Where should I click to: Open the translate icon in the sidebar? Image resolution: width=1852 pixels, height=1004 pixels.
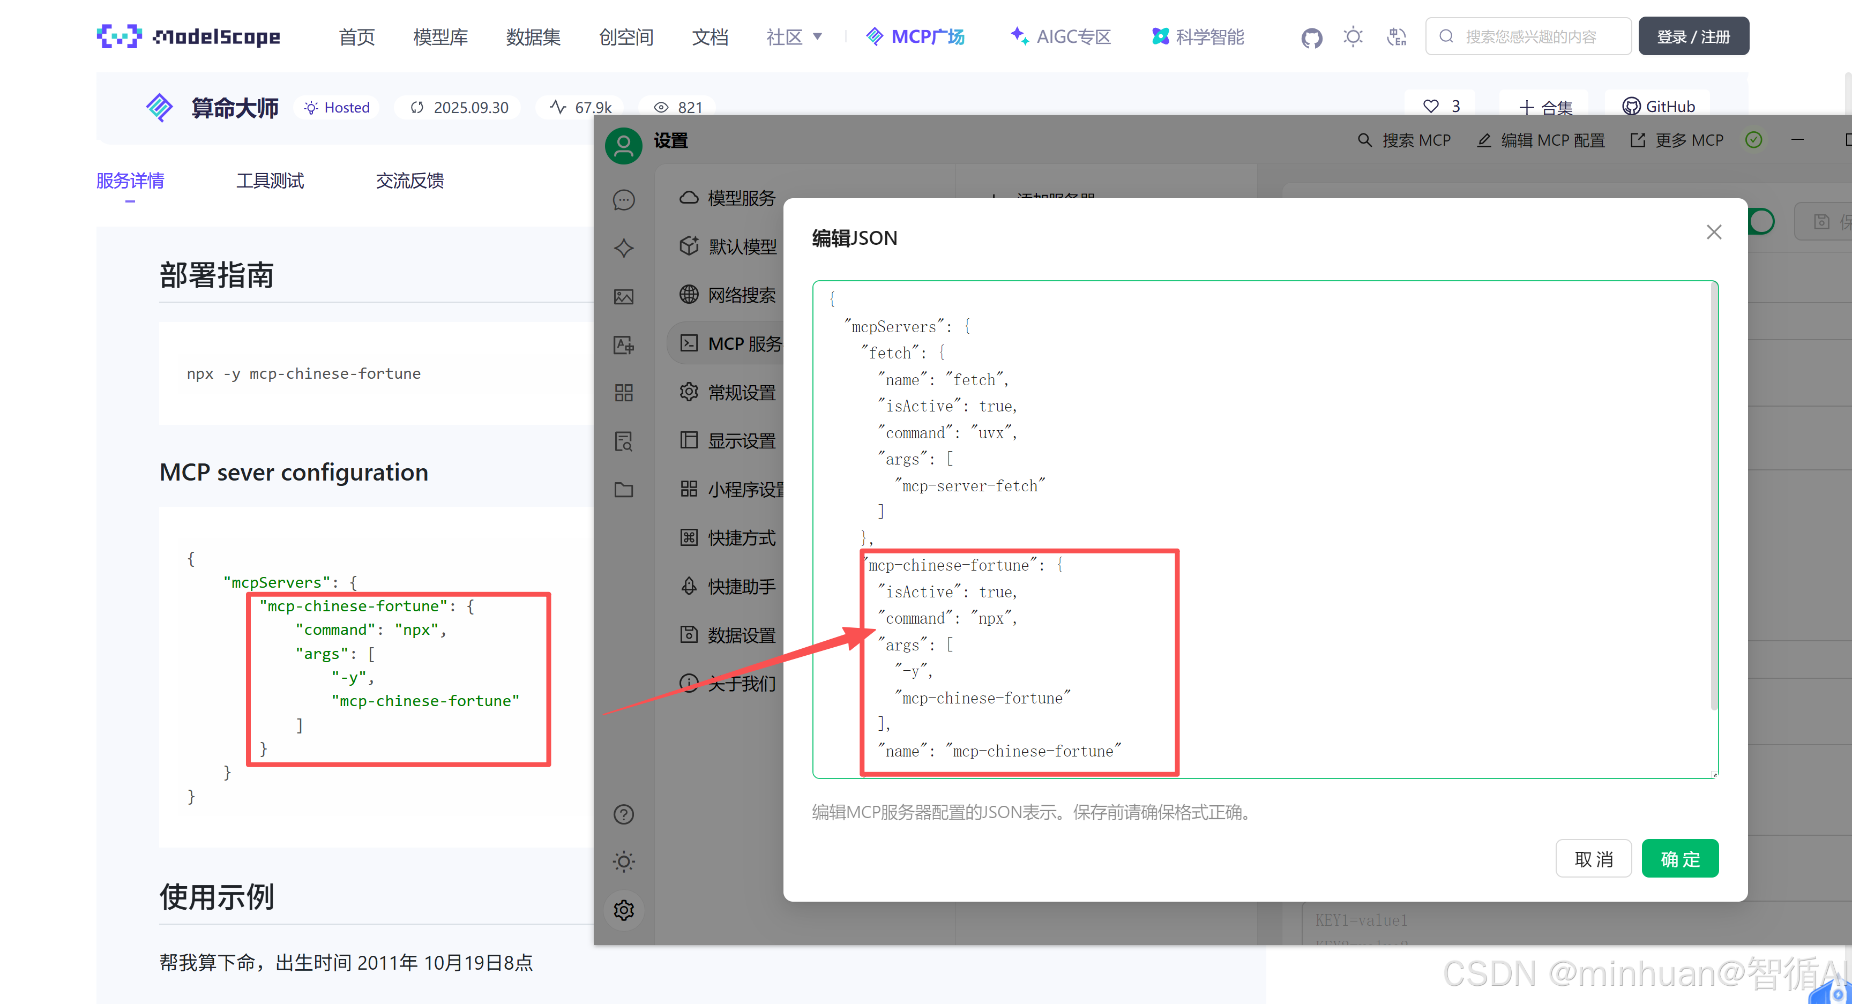tap(623, 345)
